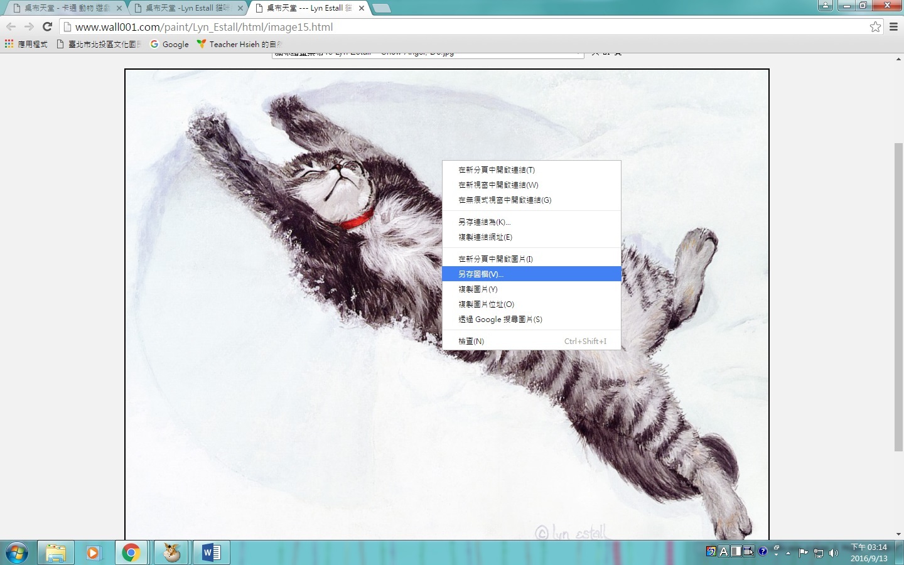This screenshot has height=565, width=904.
Task: Select 在新分頁中開啟圖片(I)
Action: [532, 259]
